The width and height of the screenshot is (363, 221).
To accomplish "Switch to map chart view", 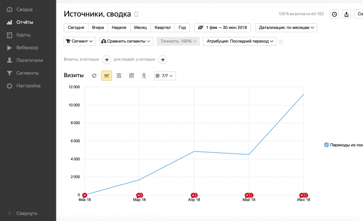I will (144, 76).
